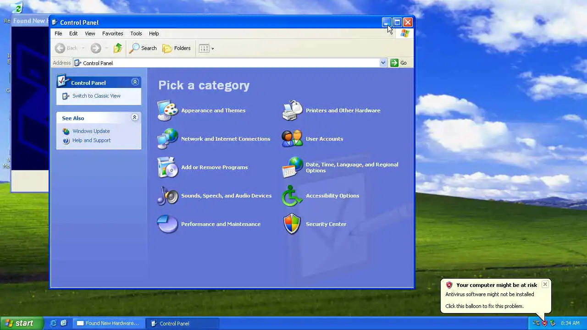Switch to Found New Hardware taskbar button
587x330 pixels.
[109, 323]
